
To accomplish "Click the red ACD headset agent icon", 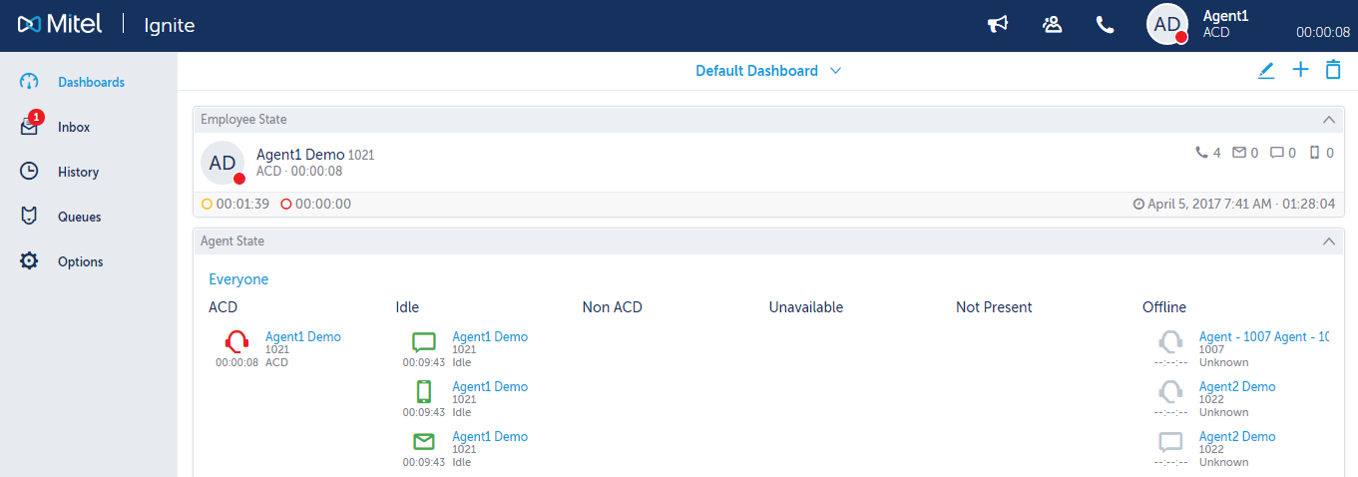I will point(236,342).
